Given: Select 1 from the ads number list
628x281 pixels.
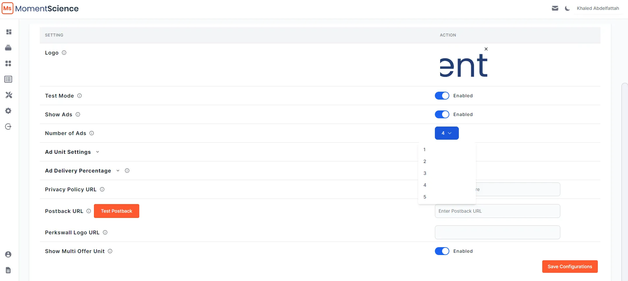Looking at the screenshot, I should [447, 150].
